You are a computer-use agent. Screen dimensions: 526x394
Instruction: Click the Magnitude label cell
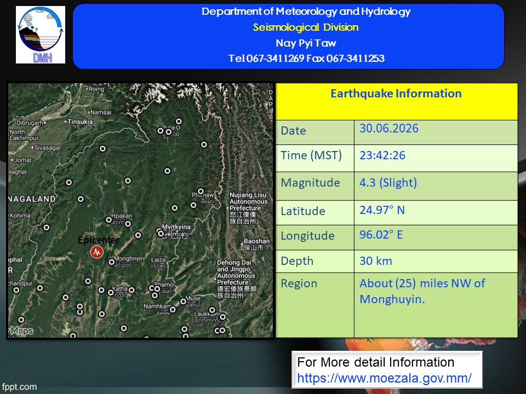click(315, 186)
